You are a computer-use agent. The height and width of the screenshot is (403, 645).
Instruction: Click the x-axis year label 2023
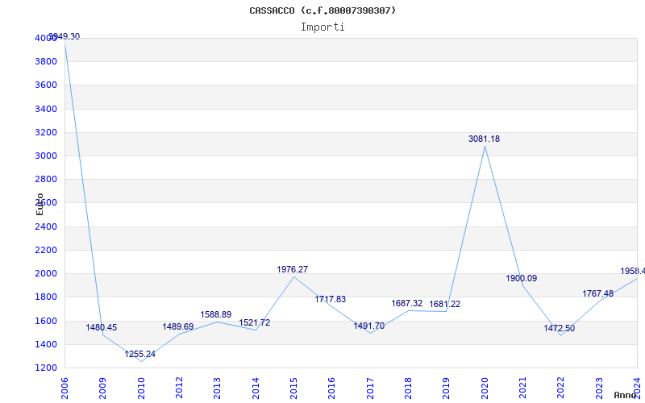[599, 388]
